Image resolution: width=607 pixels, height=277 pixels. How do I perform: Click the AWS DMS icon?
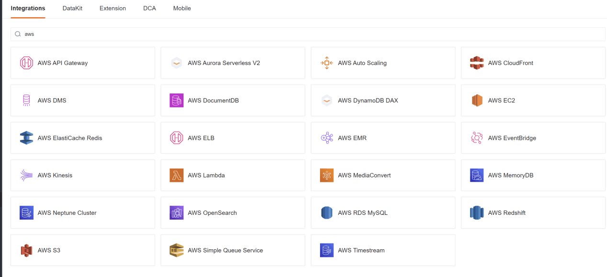26,100
